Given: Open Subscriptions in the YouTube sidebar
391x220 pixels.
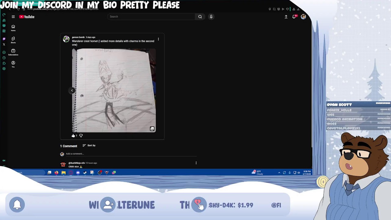Looking at the screenshot, I should [x=13, y=52].
